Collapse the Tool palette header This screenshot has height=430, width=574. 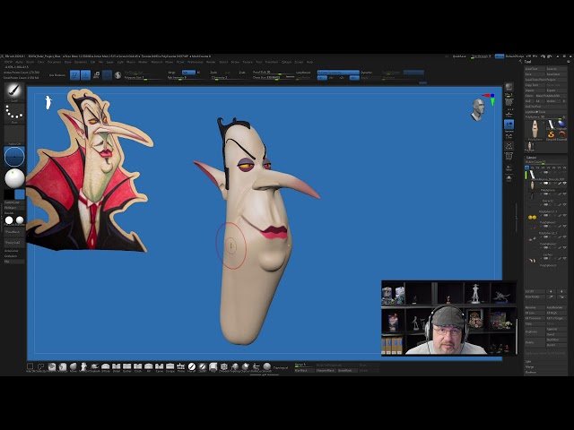[x=529, y=63]
